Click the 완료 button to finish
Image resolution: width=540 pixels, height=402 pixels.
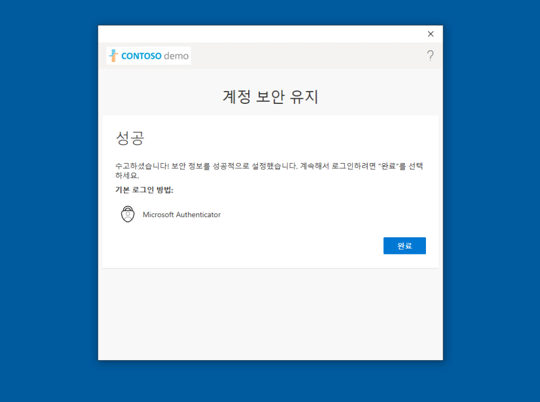[x=404, y=246]
